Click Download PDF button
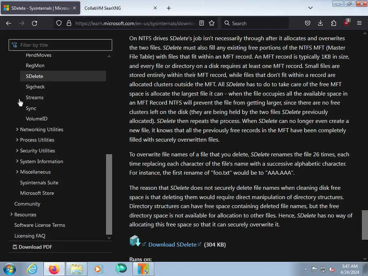 coord(32,247)
